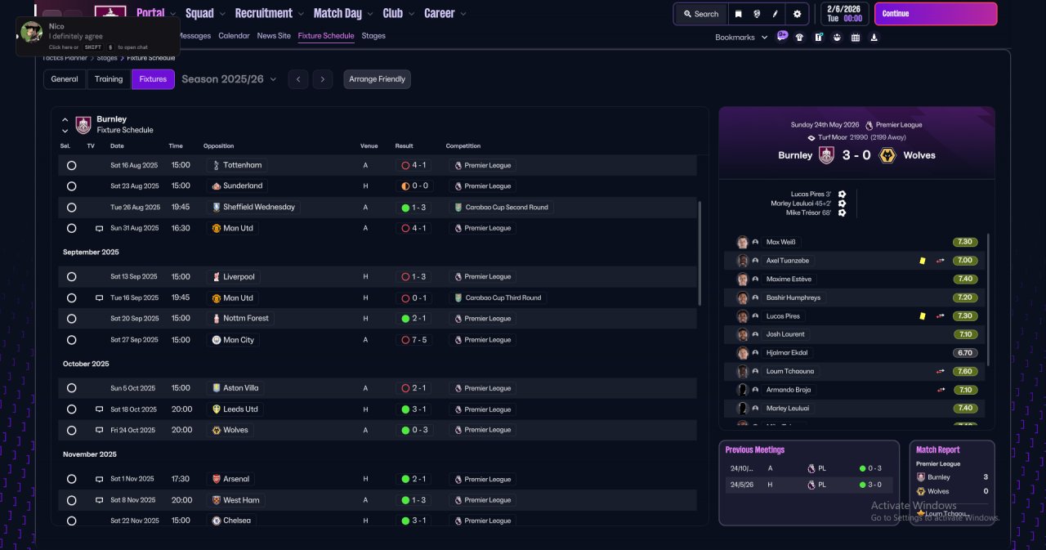Screen dimensions: 1046x550
Task: Click the player ratings list scrollbar
Action: [x=988, y=299]
